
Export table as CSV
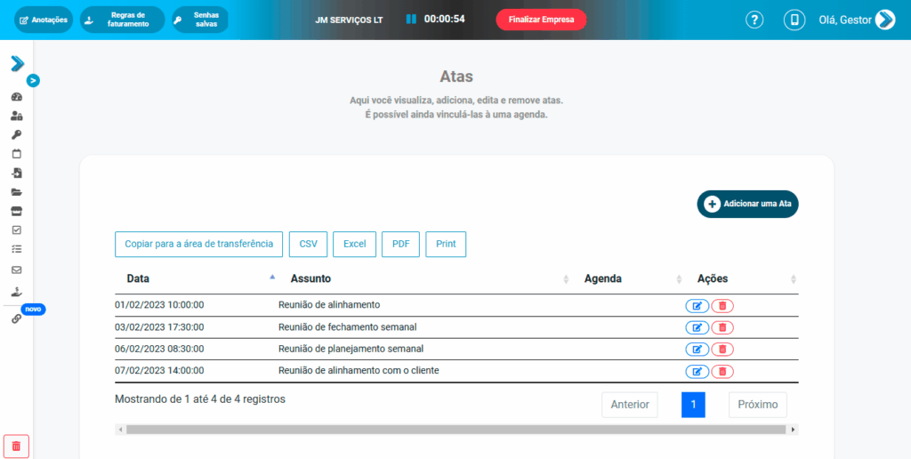(309, 244)
